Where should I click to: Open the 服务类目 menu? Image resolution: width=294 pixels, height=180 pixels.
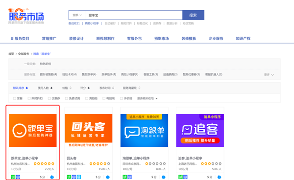coord(20,39)
